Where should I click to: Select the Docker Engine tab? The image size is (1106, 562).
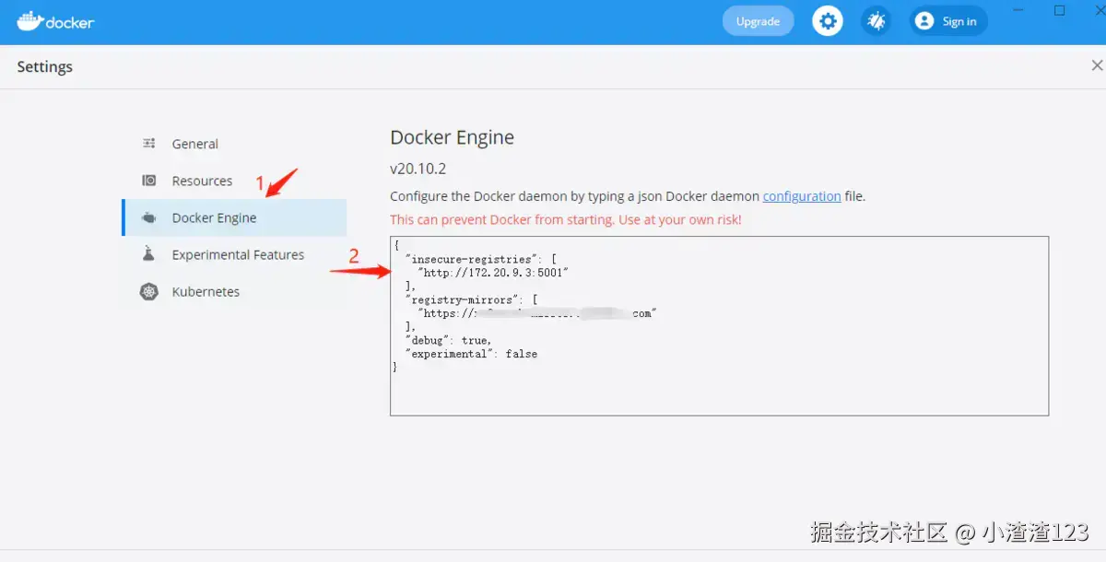pos(234,217)
